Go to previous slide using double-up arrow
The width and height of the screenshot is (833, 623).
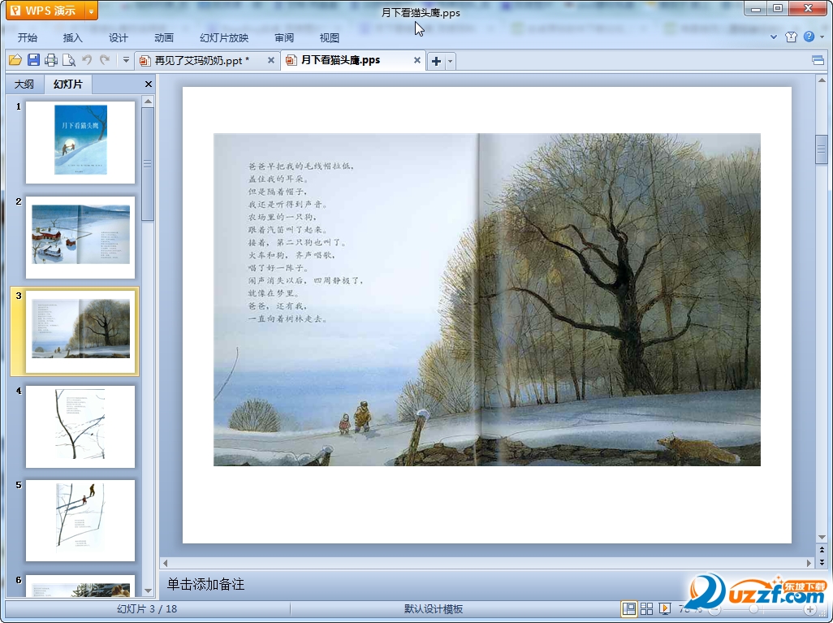point(822,550)
